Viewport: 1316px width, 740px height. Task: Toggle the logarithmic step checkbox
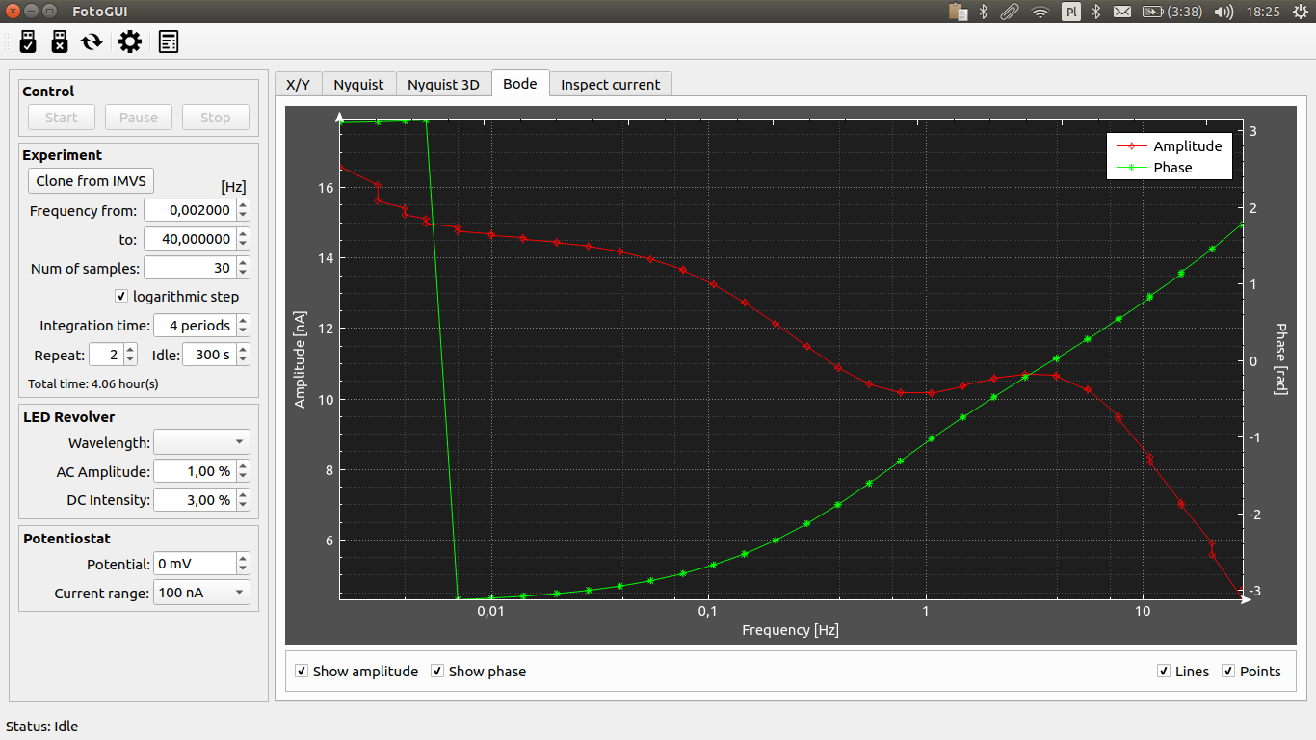121,297
